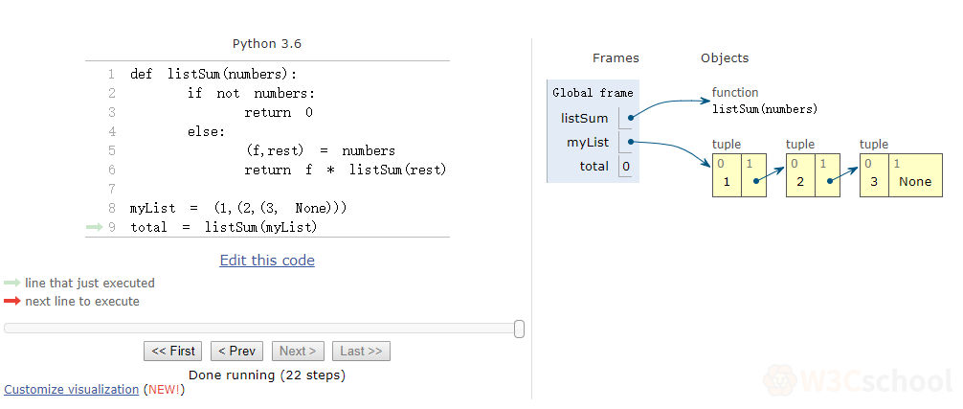Click the red arrow legend icon
The height and width of the screenshot is (409, 963).
point(11,302)
